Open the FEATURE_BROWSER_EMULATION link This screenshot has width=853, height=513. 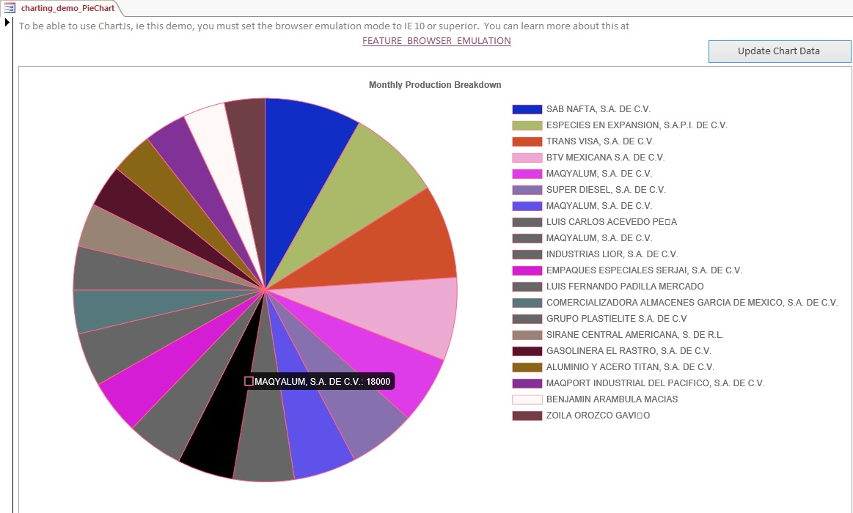click(x=436, y=41)
